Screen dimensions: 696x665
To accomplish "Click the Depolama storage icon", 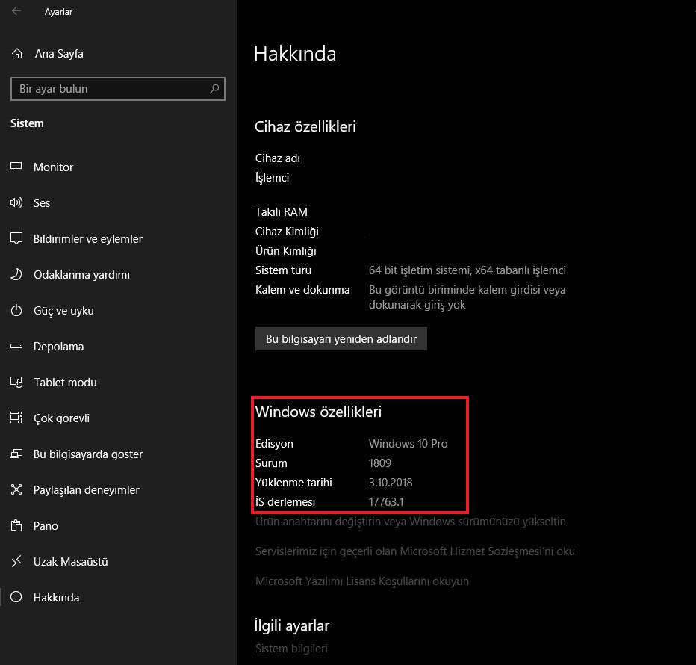I will click(x=16, y=347).
